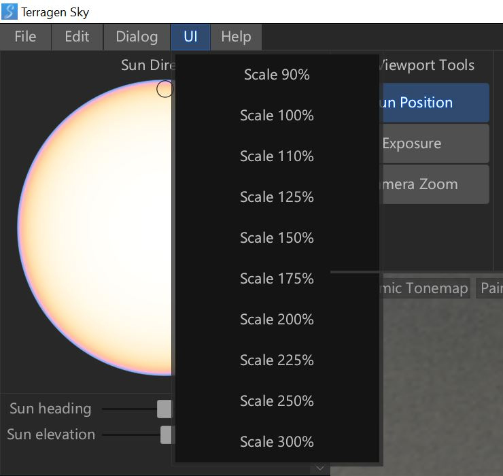Set UI scale to 150%
Screen dimensions: 503x476
pyautogui.click(x=277, y=237)
